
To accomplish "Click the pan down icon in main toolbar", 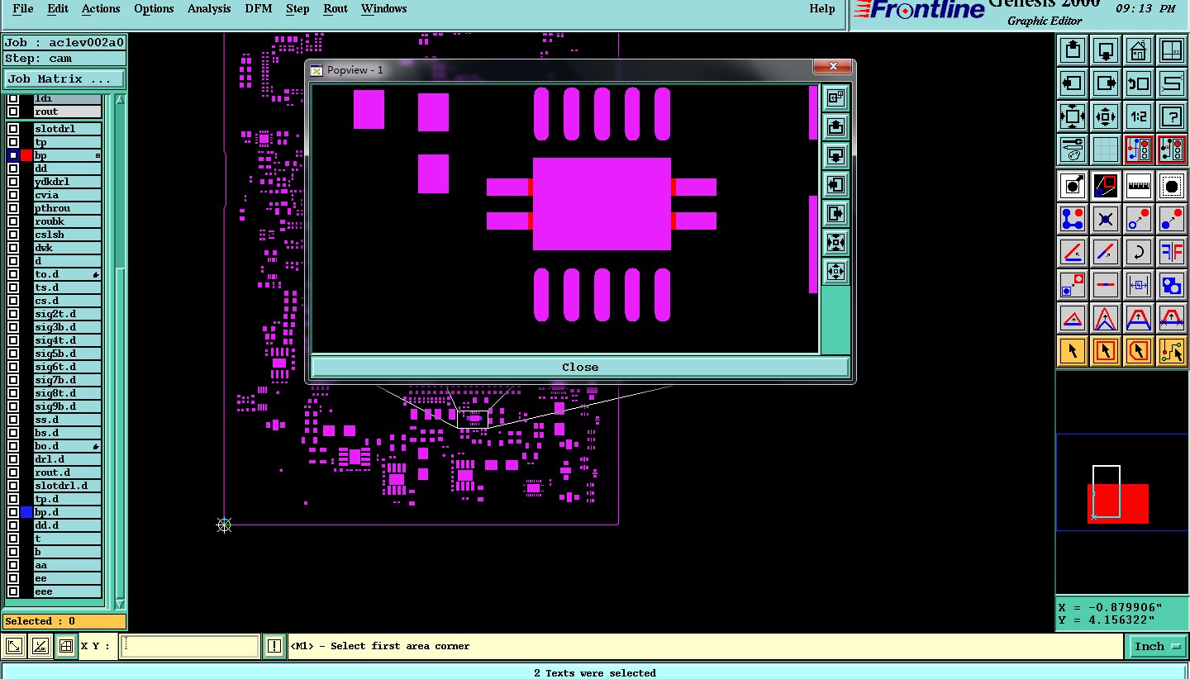I will click(x=1106, y=50).
